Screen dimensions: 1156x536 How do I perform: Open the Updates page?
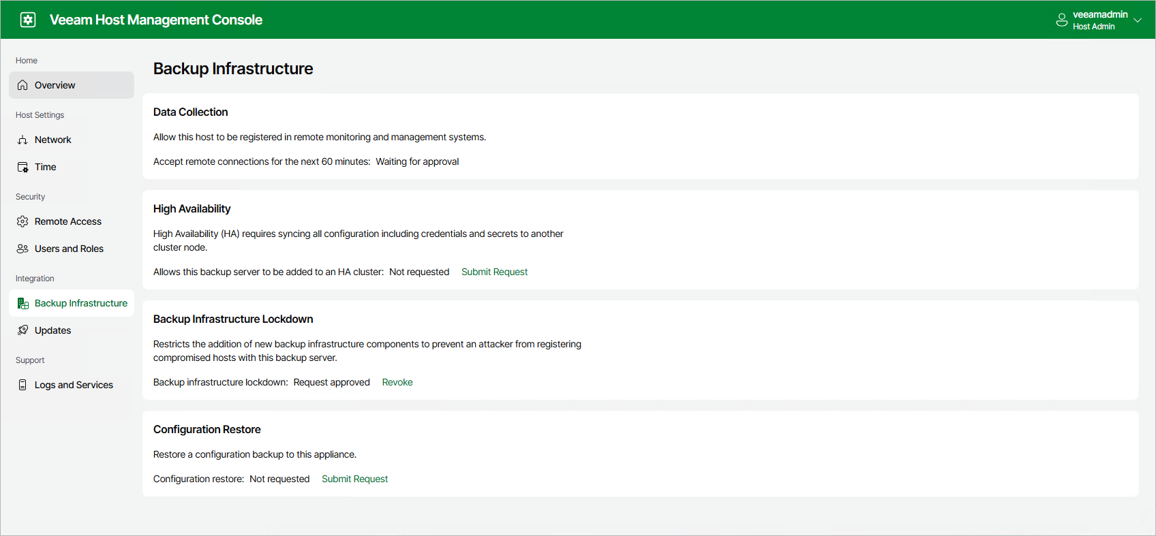click(x=72, y=330)
